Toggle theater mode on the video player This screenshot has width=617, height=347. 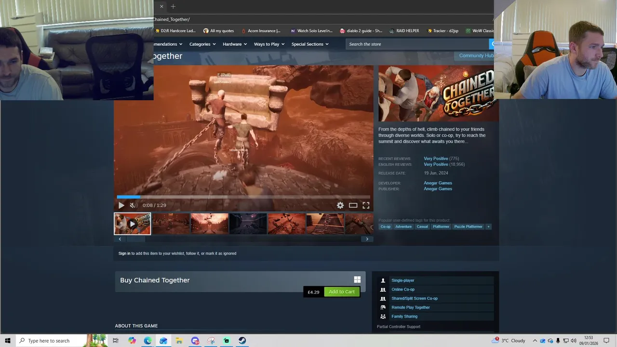353,205
